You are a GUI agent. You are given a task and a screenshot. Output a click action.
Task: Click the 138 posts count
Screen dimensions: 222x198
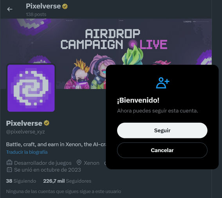click(x=36, y=15)
